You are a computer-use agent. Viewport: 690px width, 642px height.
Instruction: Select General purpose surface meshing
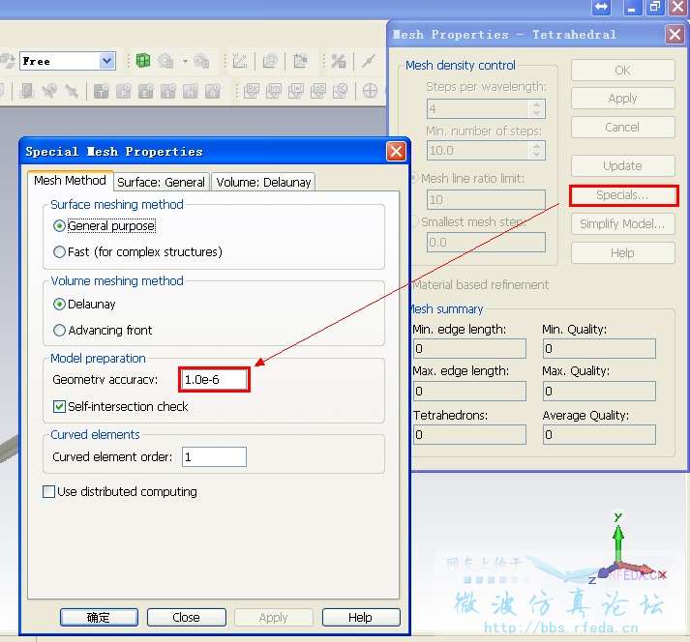click(59, 226)
